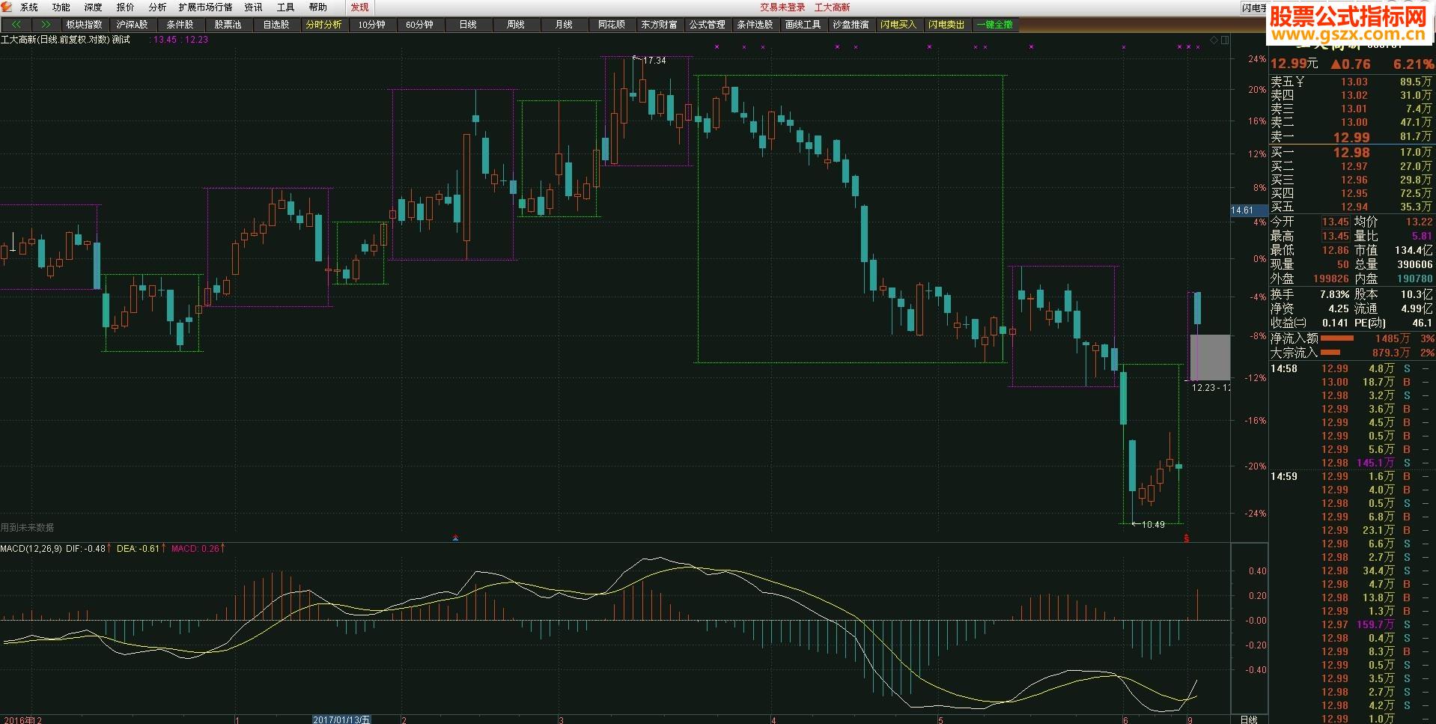
Task: Switch to the 发现 tab
Action: (360, 7)
